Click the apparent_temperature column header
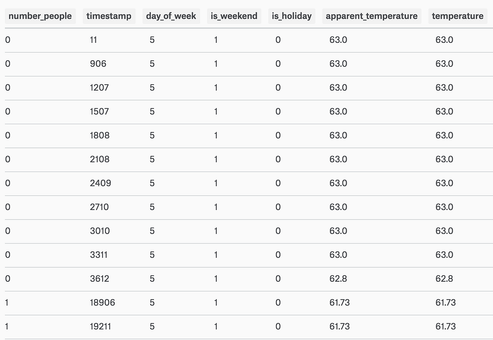 (372, 16)
